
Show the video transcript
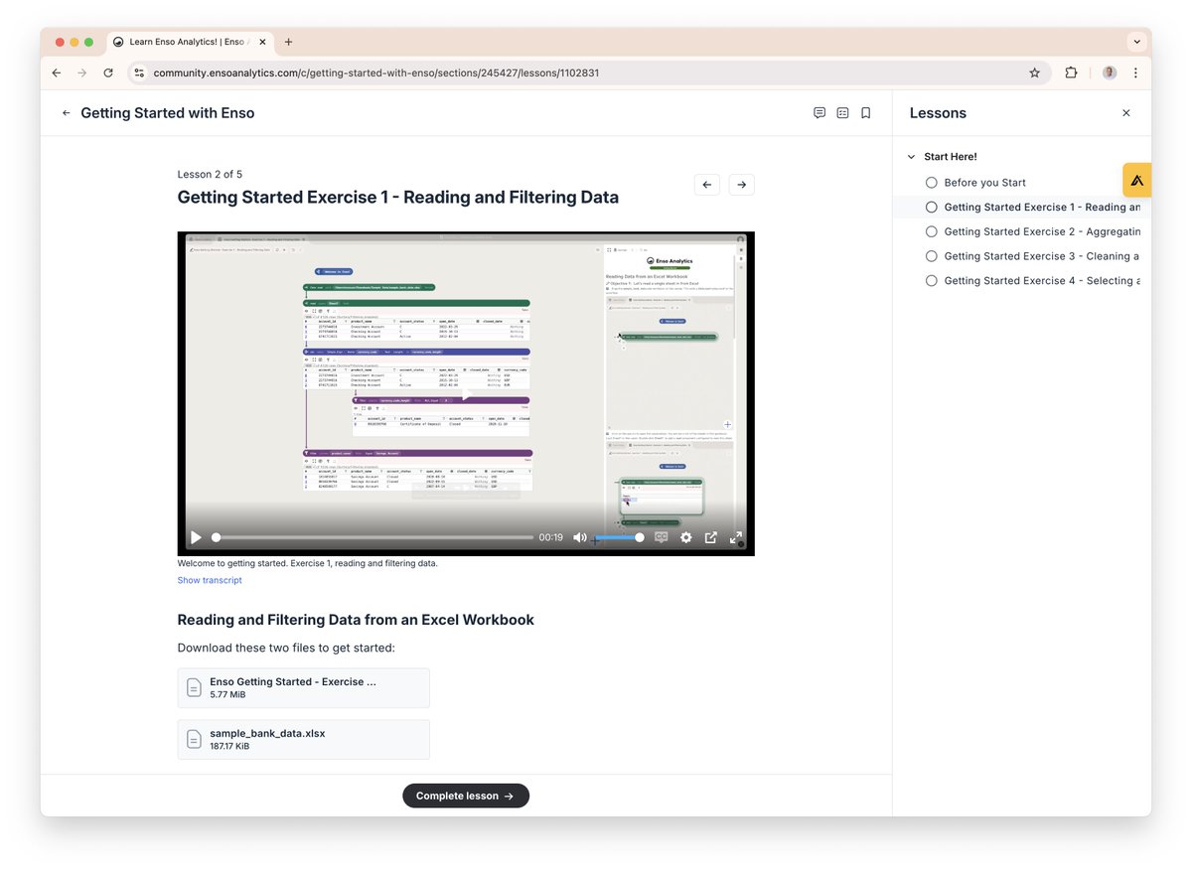coord(210,580)
